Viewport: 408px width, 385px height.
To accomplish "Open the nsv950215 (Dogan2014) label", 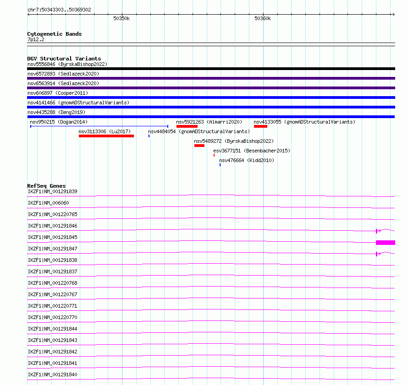I will (x=59, y=122).
